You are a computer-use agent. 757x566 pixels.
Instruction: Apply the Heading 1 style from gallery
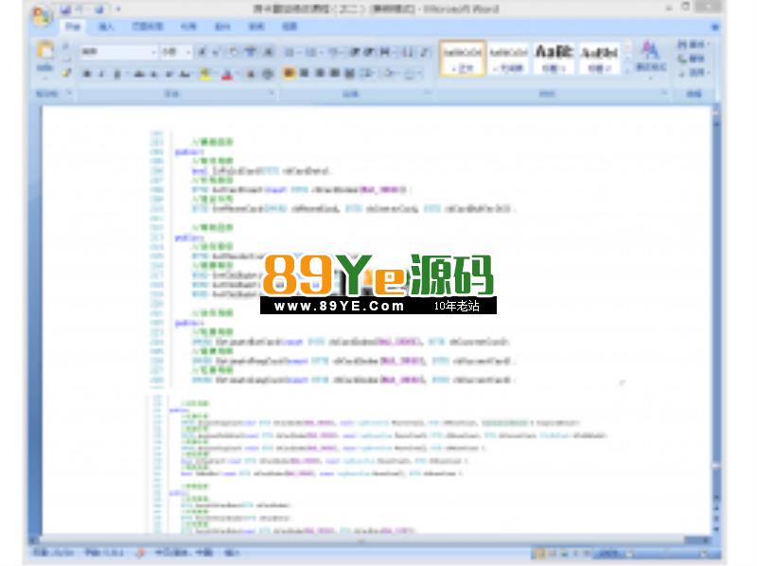pos(555,59)
